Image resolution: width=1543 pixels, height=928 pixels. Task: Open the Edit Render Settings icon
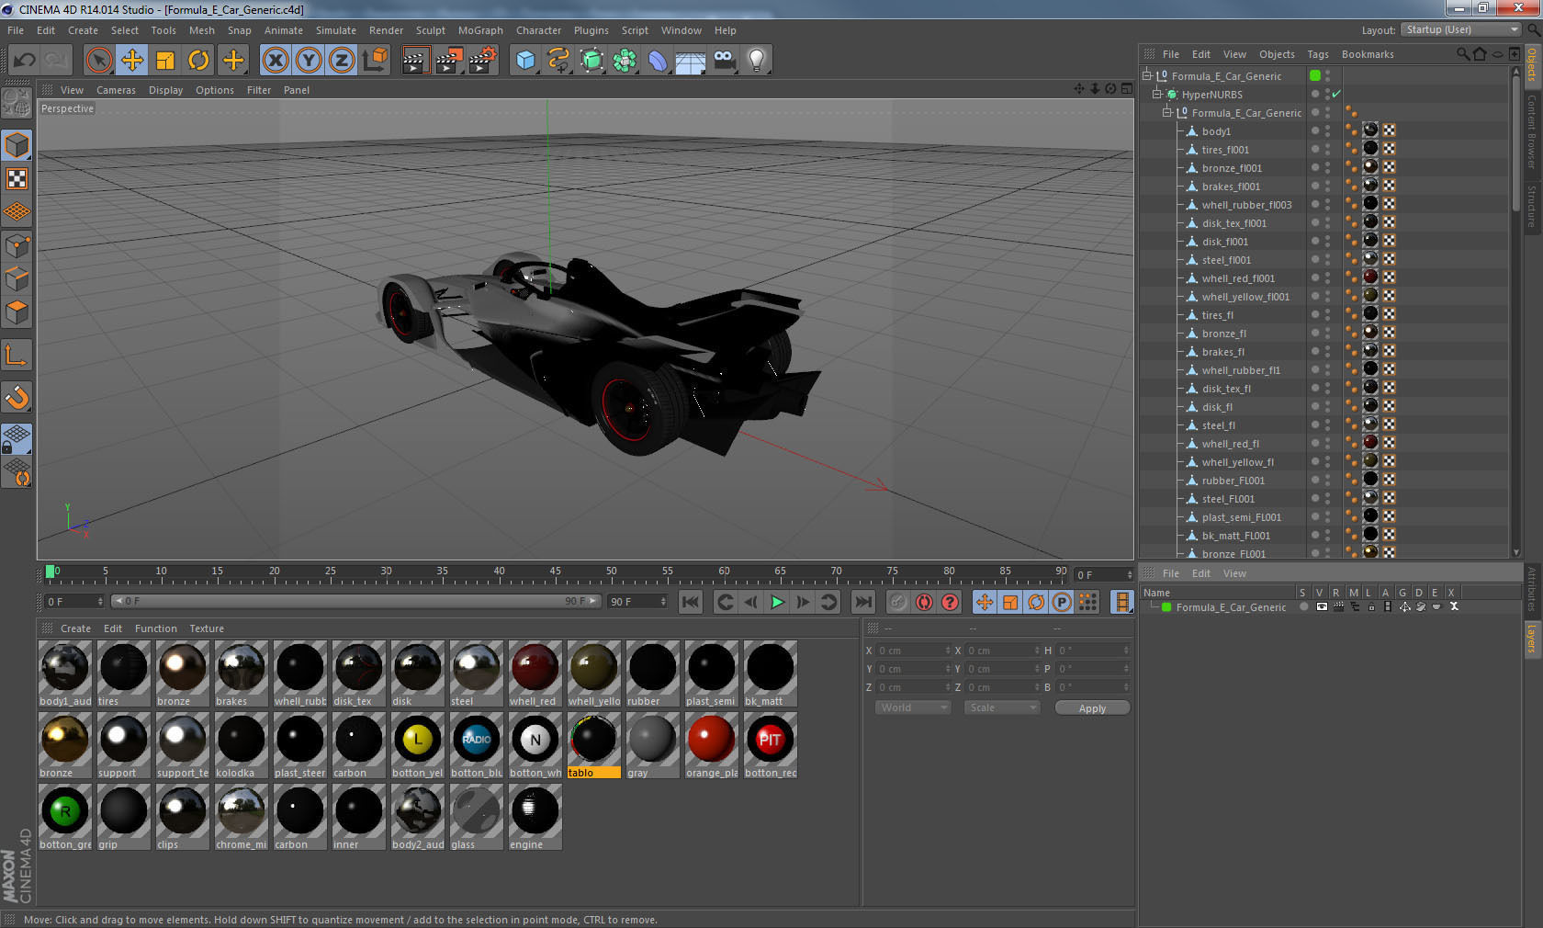483,61
